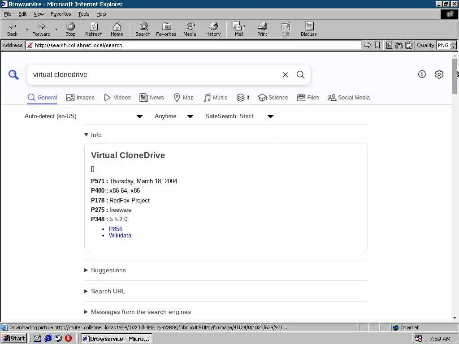Screen dimensions: 459x344
Task: Click the Mail toolbar icon
Action: (239, 29)
